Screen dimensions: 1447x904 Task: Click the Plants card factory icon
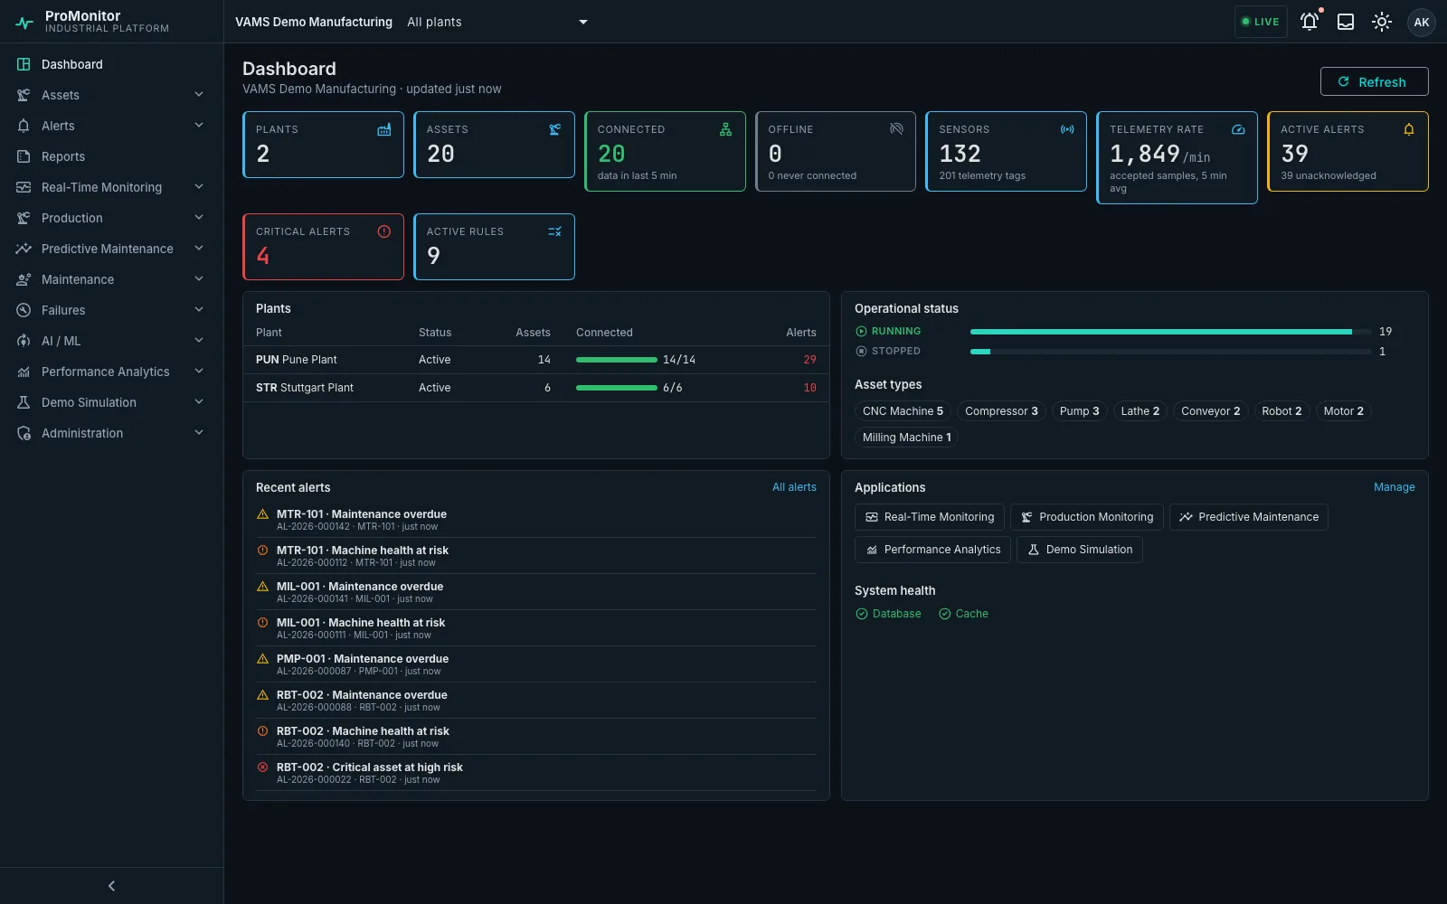[384, 129]
